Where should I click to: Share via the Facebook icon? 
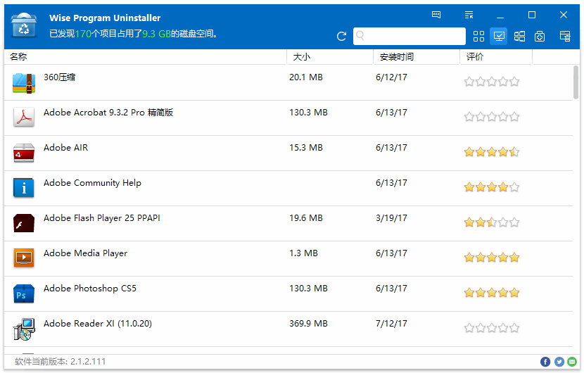[545, 362]
